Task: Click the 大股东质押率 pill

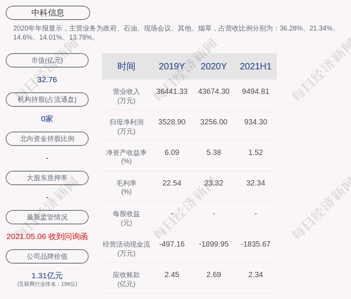Action: click(x=47, y=178)
